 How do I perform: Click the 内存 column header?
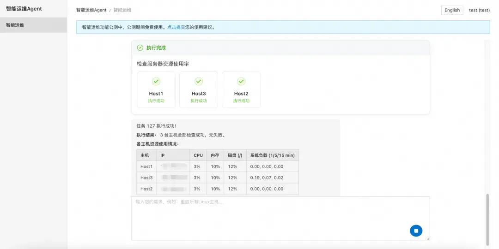(215, 155)
